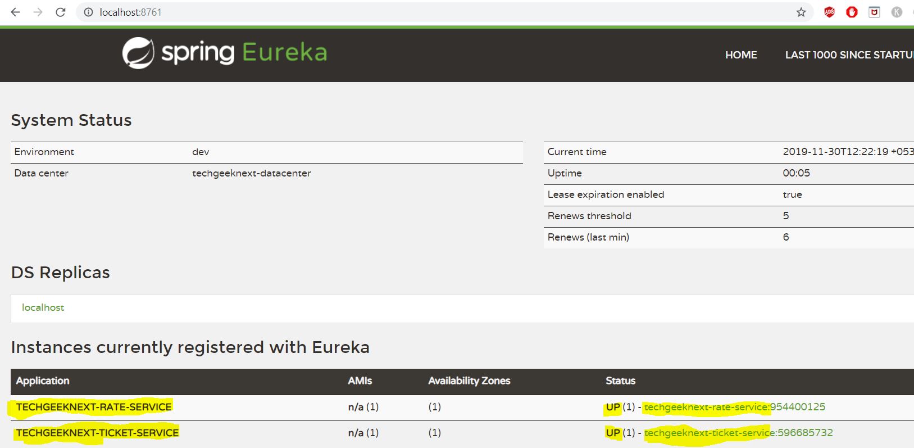Screen dimensions: 914x448
Task: Click the Status column header
Action: click(620, 381)
